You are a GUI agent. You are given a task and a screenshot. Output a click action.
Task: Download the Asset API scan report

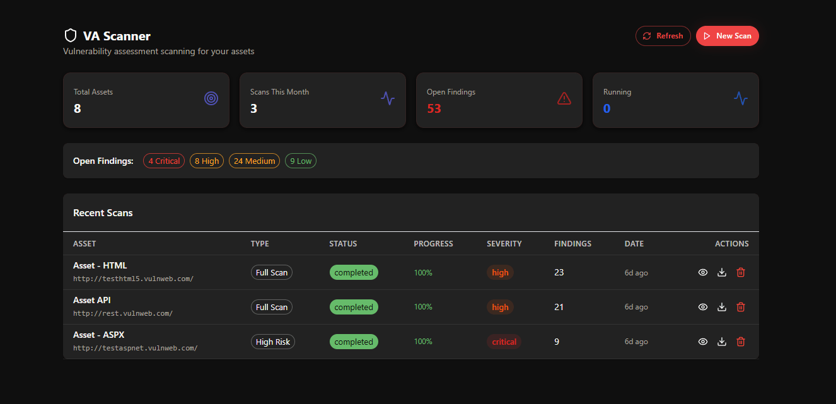(722, 307)
